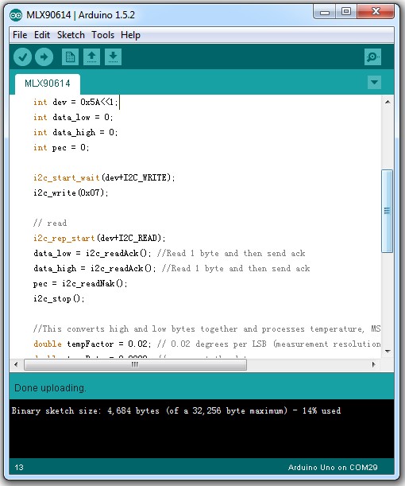Screen dimensions: 405x486
Task: Click the Verify checkmark button
Action: [22, 57]
